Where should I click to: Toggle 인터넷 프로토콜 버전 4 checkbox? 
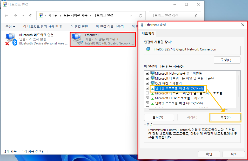[147, 88]
